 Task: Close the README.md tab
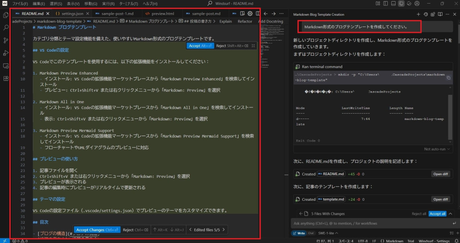pyautogui.click(x=48, y=14)
